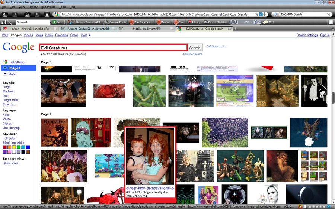Open the Chat toolbar button
The image size is (335, 209).
coord(179,22)
